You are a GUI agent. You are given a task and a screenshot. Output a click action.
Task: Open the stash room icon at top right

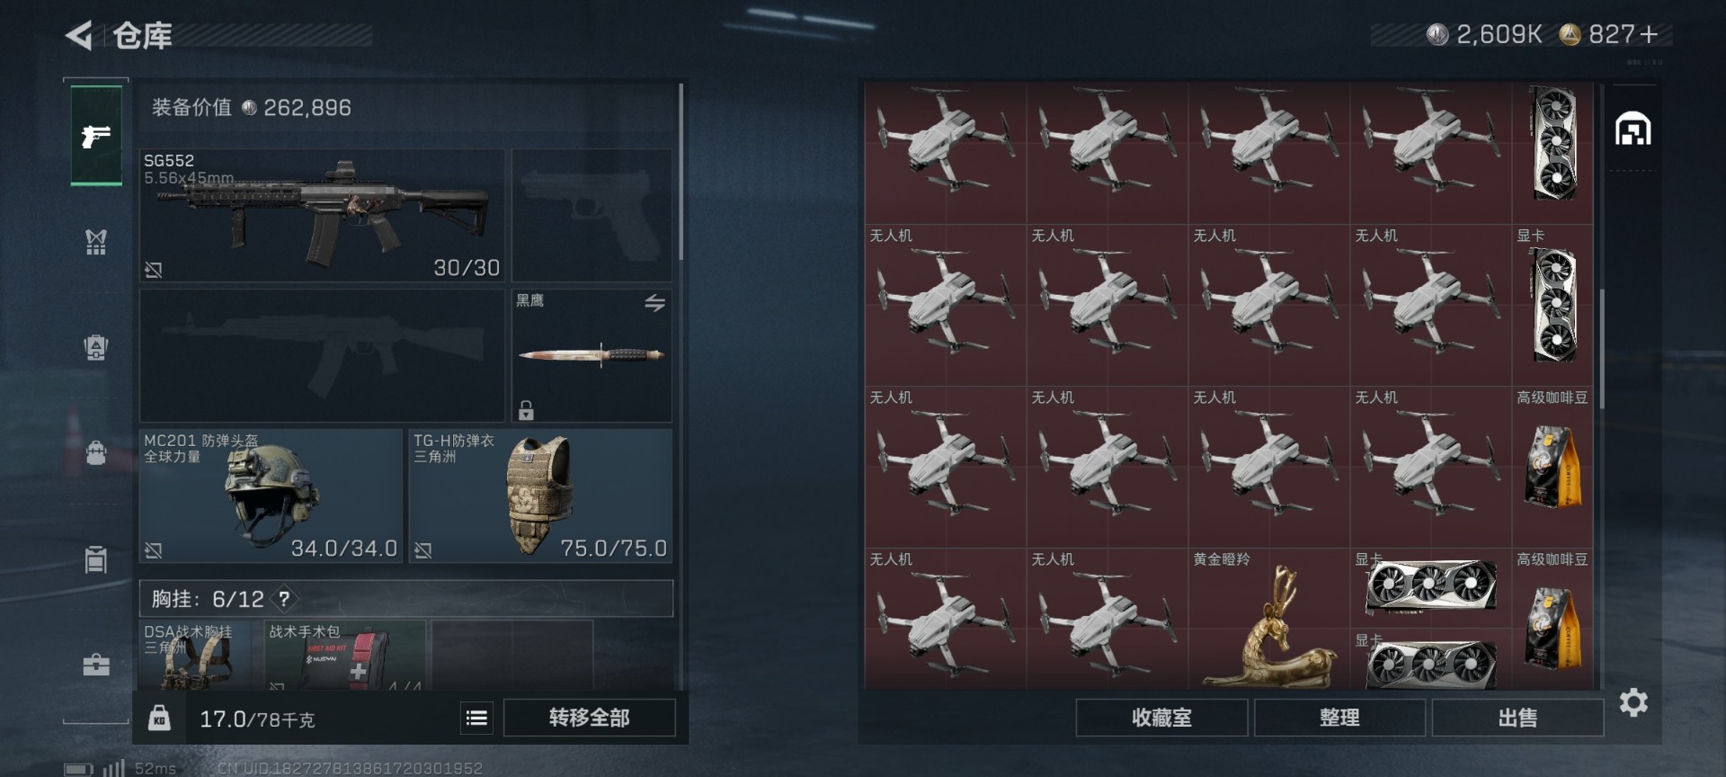(x=1633, y=129)
